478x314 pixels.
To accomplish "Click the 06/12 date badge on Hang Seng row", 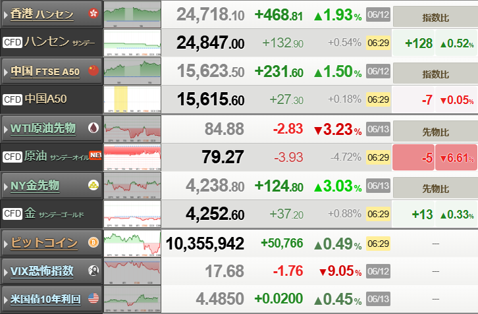I will 378,14.
